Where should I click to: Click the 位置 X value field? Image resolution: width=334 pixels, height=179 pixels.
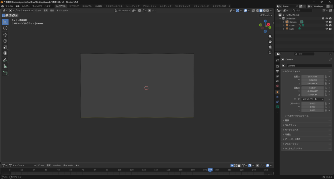[312, 76]
